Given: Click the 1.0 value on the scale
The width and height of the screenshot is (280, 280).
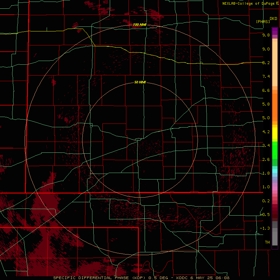Looking at the screenshot, I should click(x=266, y=187).
